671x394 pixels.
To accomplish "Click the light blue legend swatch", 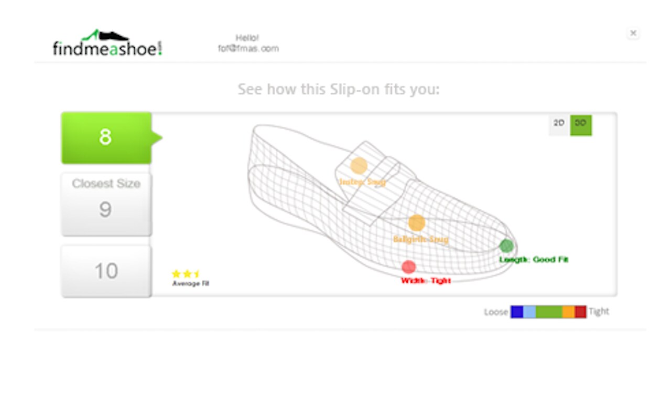I will [x=529, y=312].
